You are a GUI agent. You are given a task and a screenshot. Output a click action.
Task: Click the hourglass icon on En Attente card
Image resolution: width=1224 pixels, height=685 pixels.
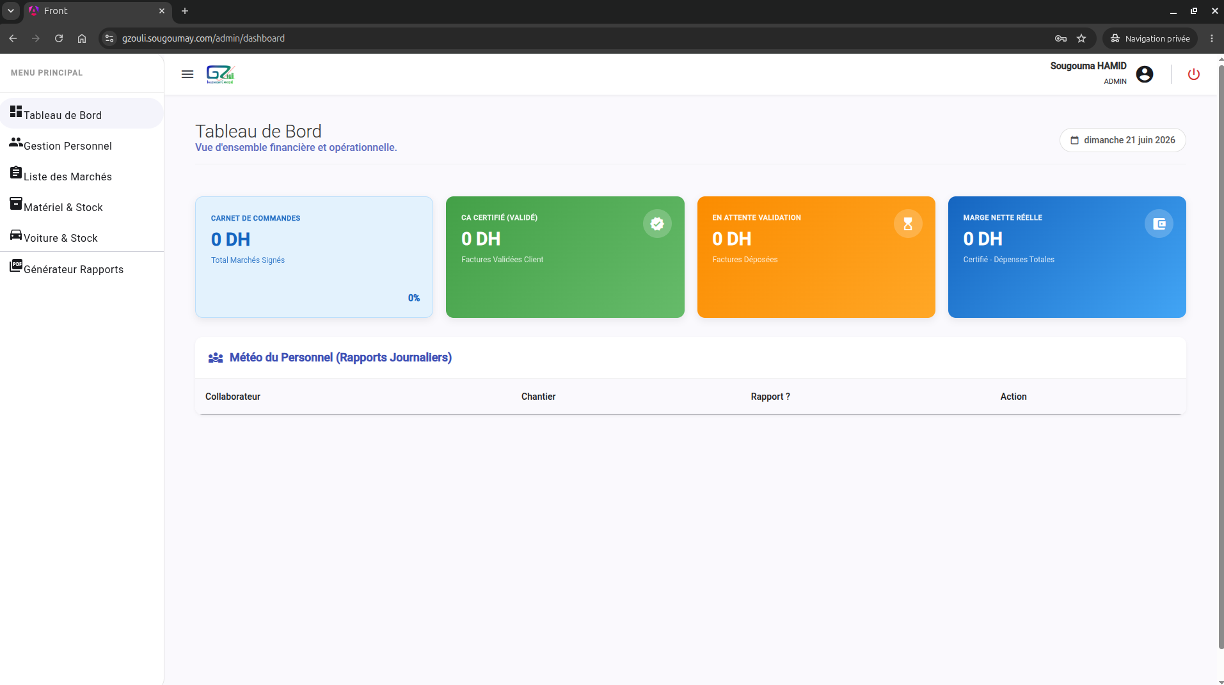coord(908,224)
